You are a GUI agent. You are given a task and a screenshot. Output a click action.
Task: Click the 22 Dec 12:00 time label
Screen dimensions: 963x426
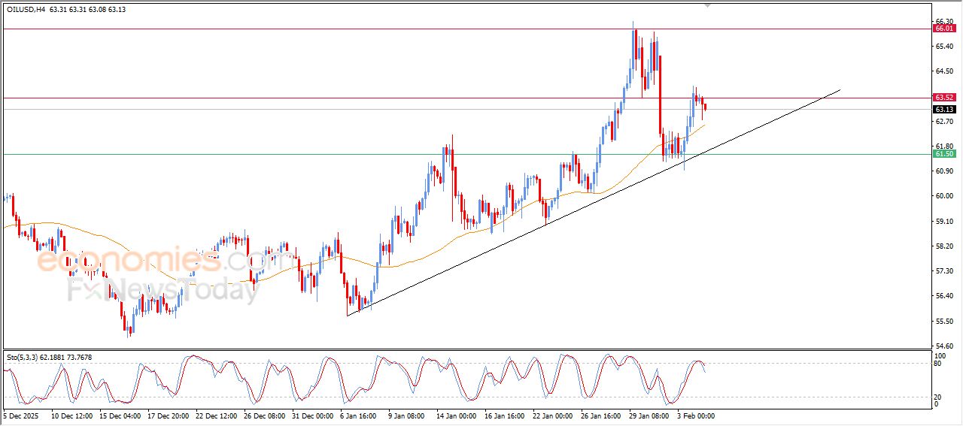point(217,415)
